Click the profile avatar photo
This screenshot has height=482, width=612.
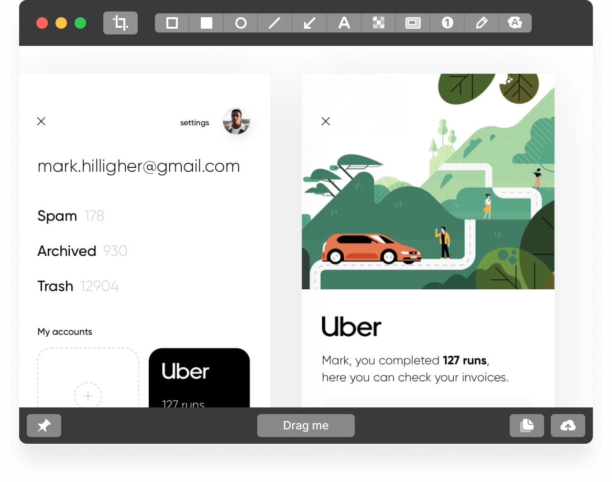click(x=236, y=121)
